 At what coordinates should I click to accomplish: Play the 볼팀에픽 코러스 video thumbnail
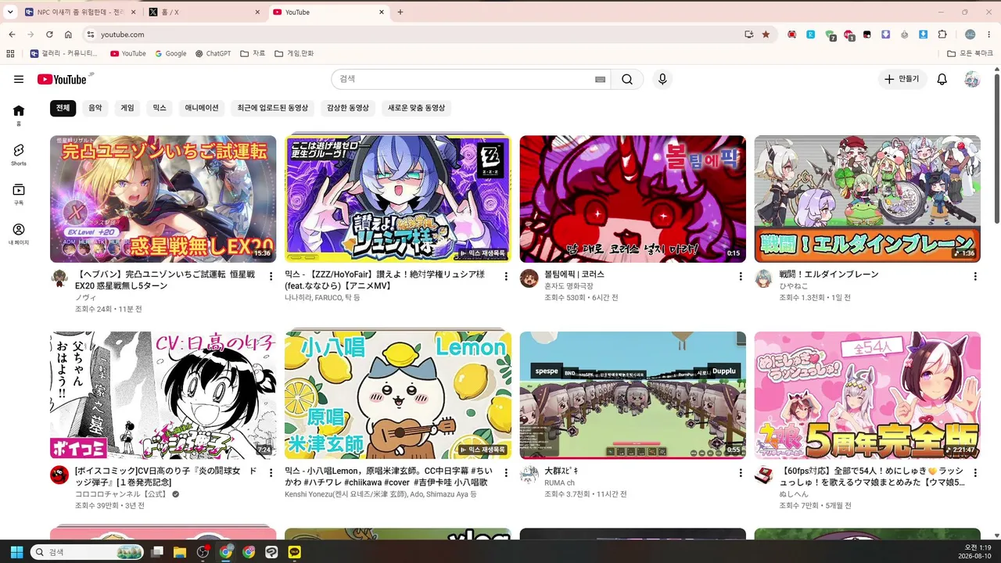pos(633,199)
